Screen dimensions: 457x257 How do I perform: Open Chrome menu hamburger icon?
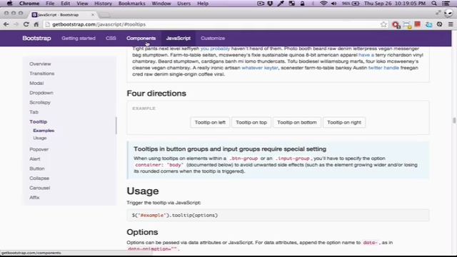click(x=451, y=24)
